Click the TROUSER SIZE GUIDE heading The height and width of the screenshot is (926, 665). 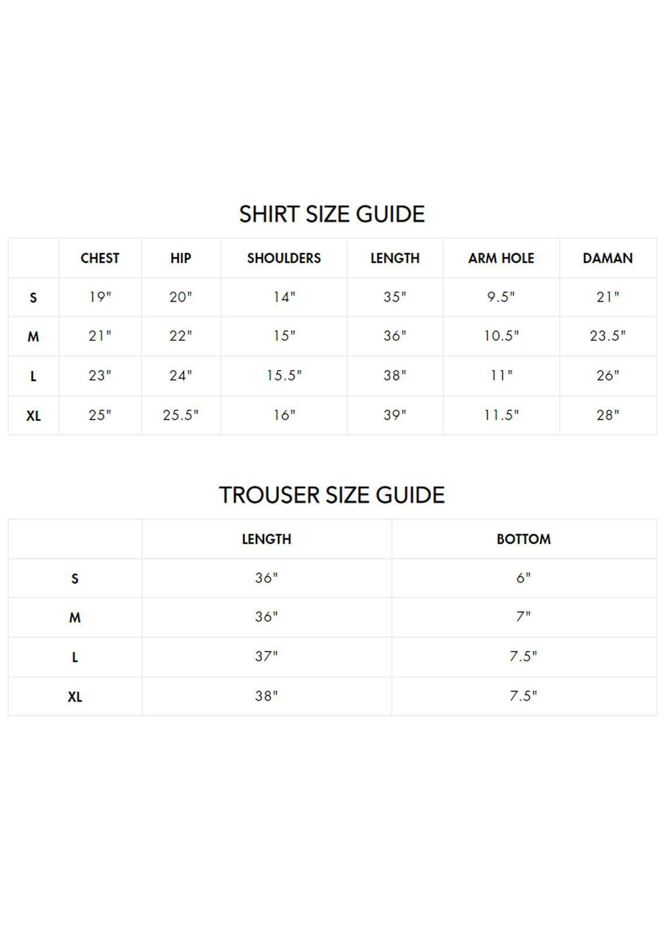pos(332,495)
